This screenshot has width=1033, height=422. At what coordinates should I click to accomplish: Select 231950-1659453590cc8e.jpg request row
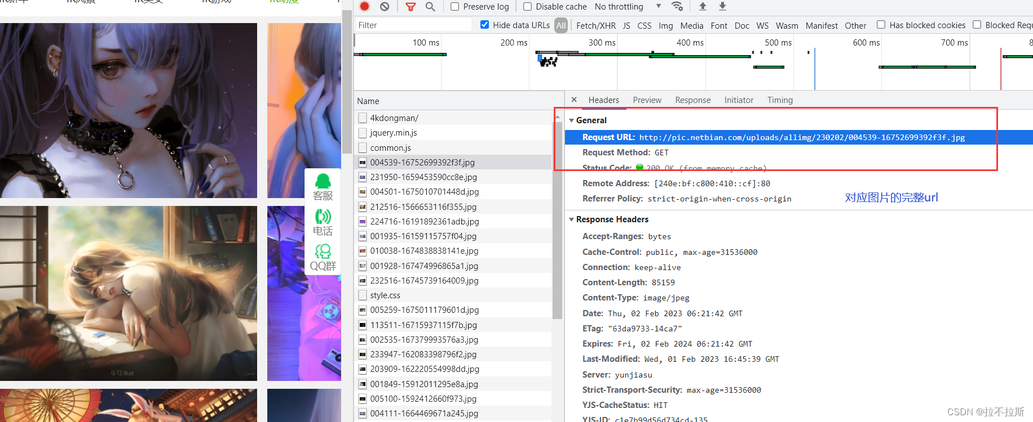[x=453, y=177]
